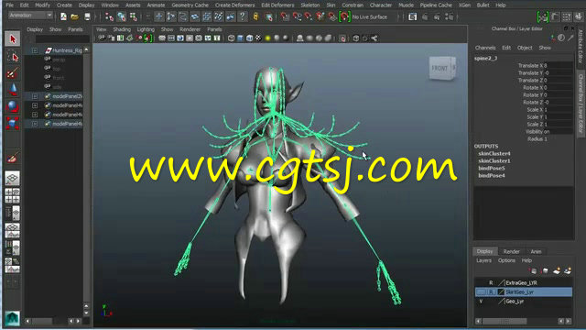Toggle the R display type on ExtraGeo_LYR
The width and height of the screenshot is (586, 330).
pos(491,283)
